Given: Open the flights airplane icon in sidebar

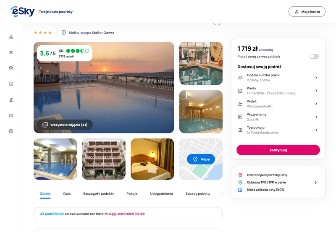Looking at the screenshot, I should click(11, 52).
